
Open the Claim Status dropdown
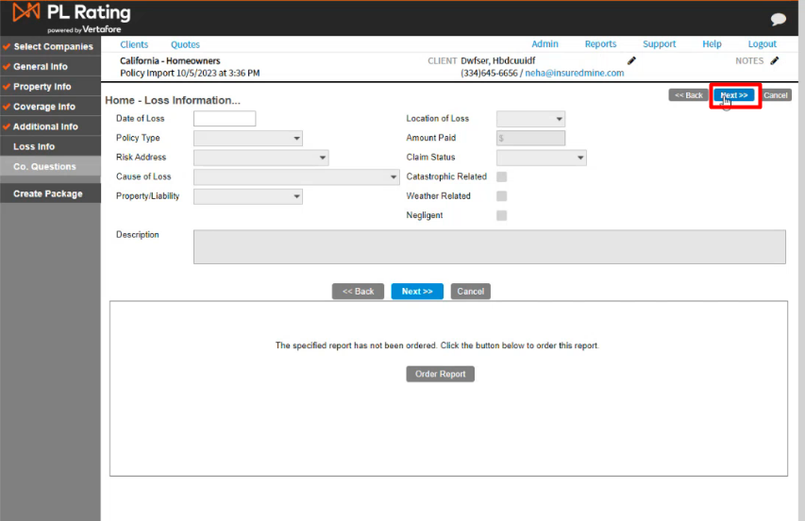pos(541,158)
